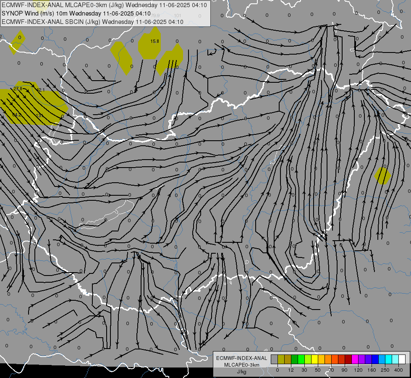Click the SYNOP Wind 10m title line
Image resolution: width=411 pixels, height=378 pixels.
(76, 13)
